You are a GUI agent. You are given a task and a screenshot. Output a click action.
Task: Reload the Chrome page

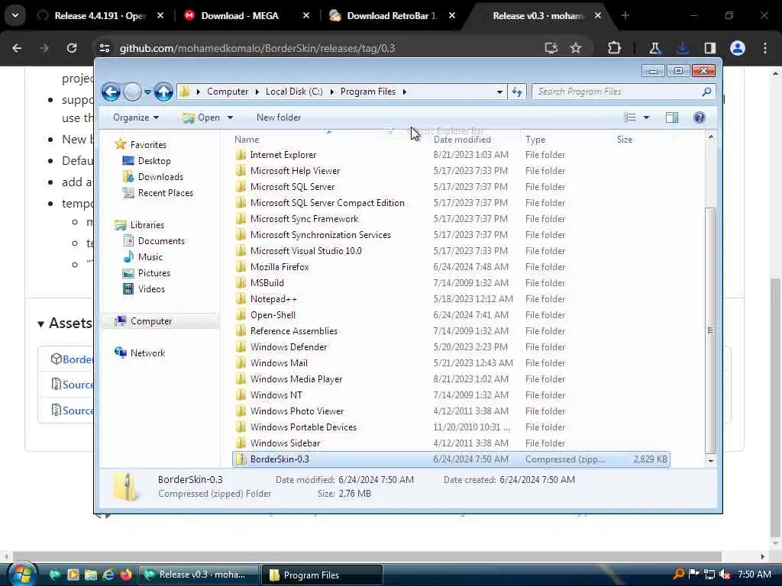point(72,48)
